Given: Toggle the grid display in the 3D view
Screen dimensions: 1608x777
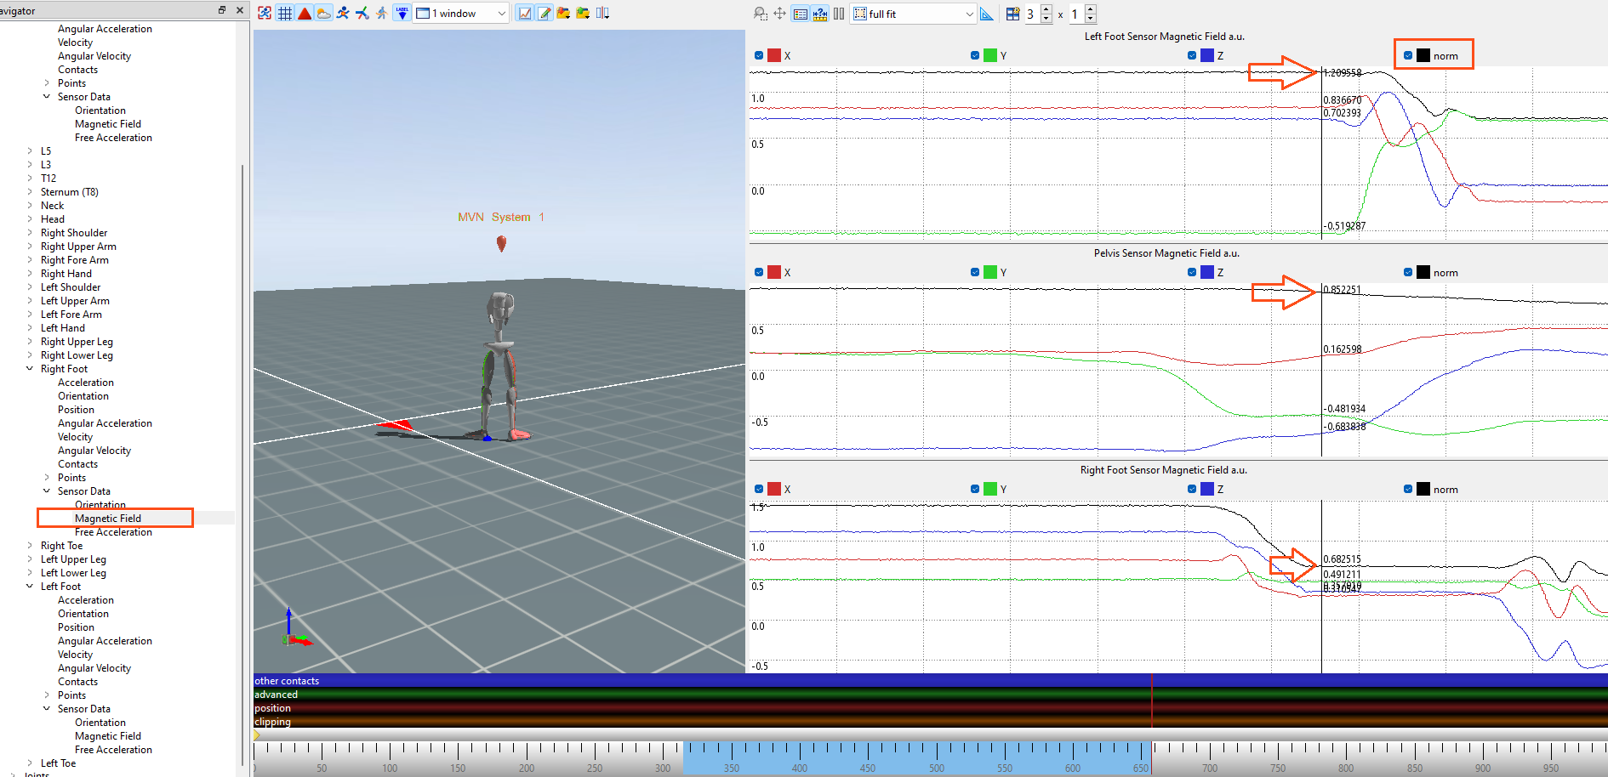Looking at the screenshot, I should point(285,13).
